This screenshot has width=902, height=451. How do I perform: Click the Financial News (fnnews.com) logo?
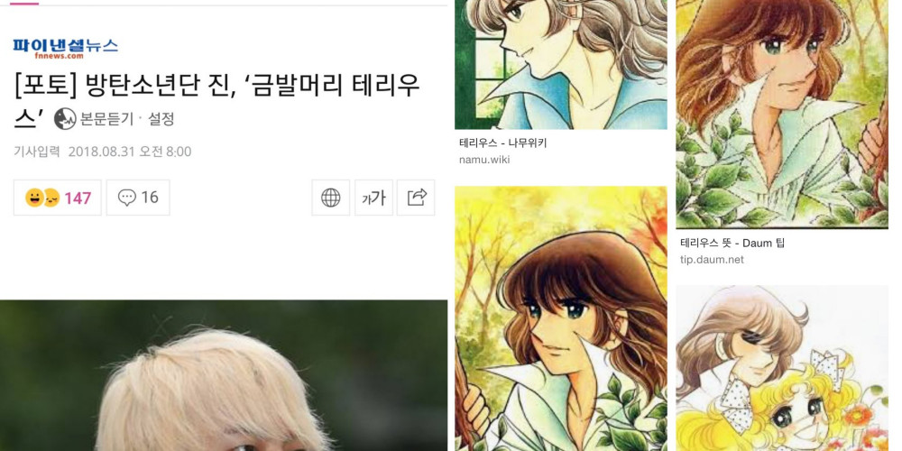[66, 49]
